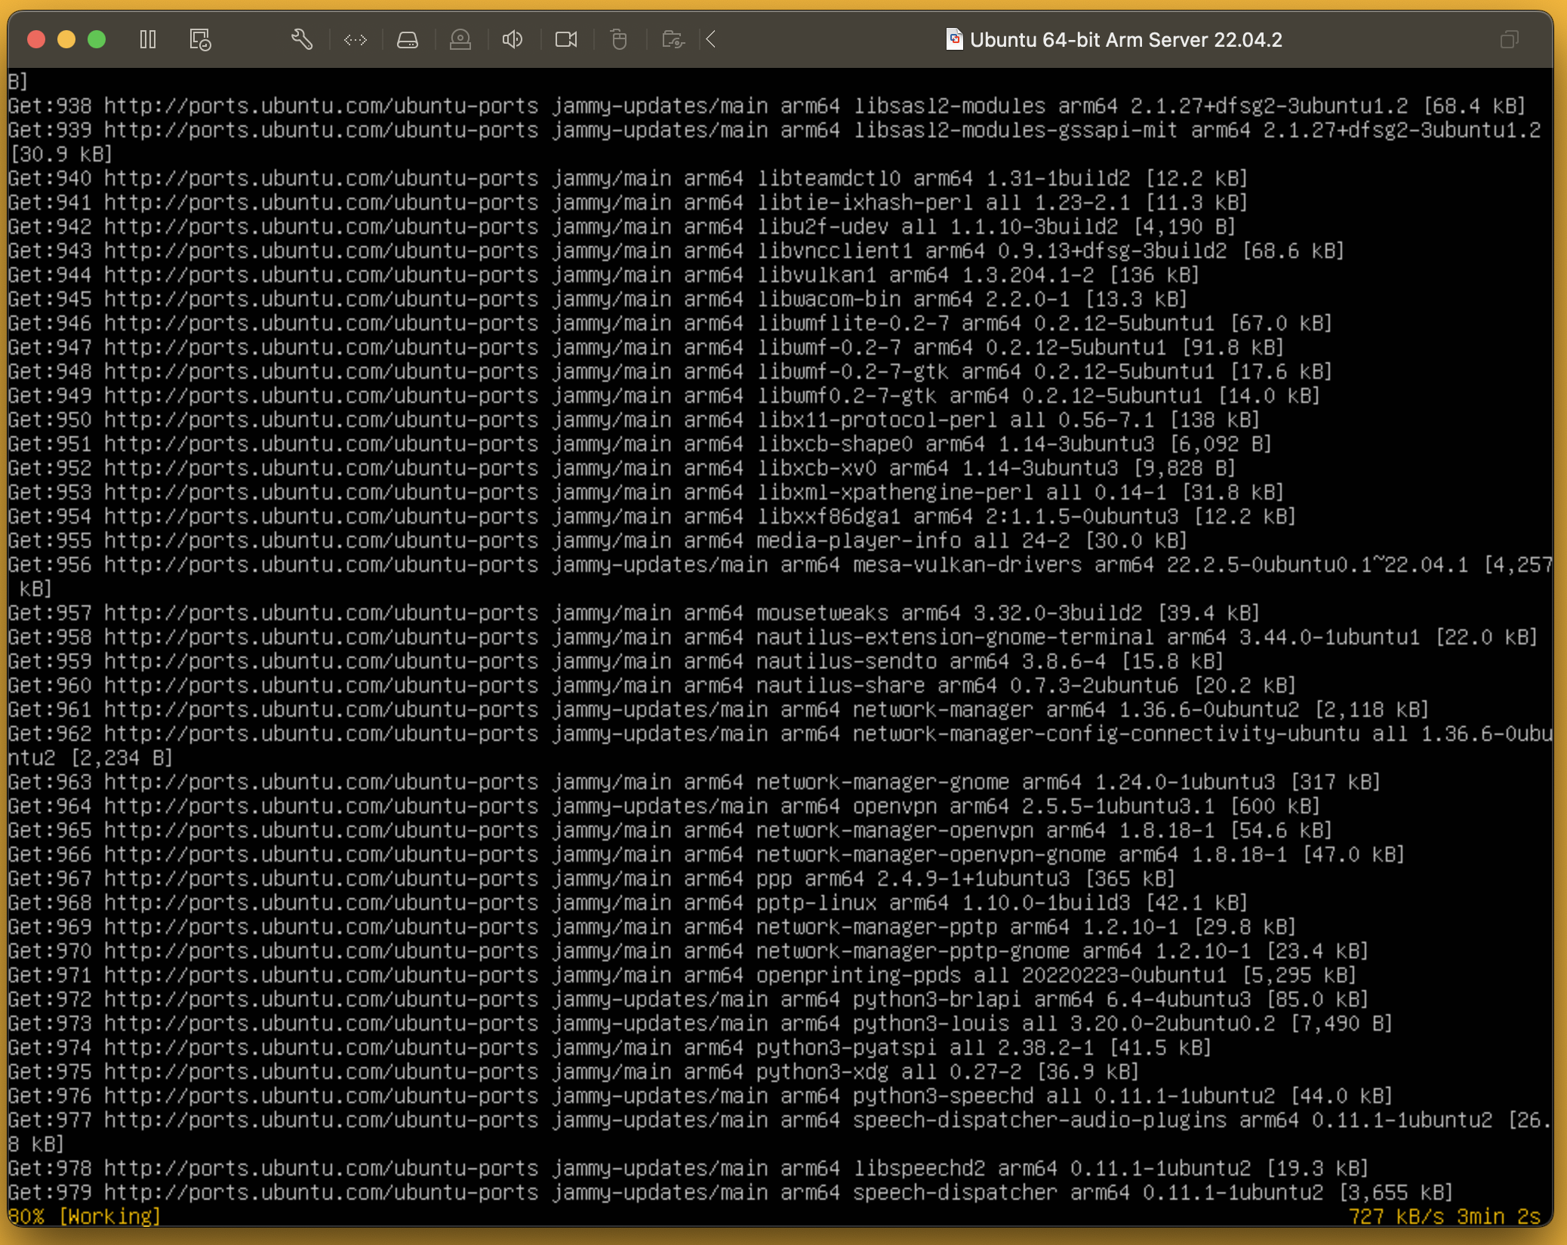Click the Get:940 libteamdctl0 line

[x=628, y=178]
